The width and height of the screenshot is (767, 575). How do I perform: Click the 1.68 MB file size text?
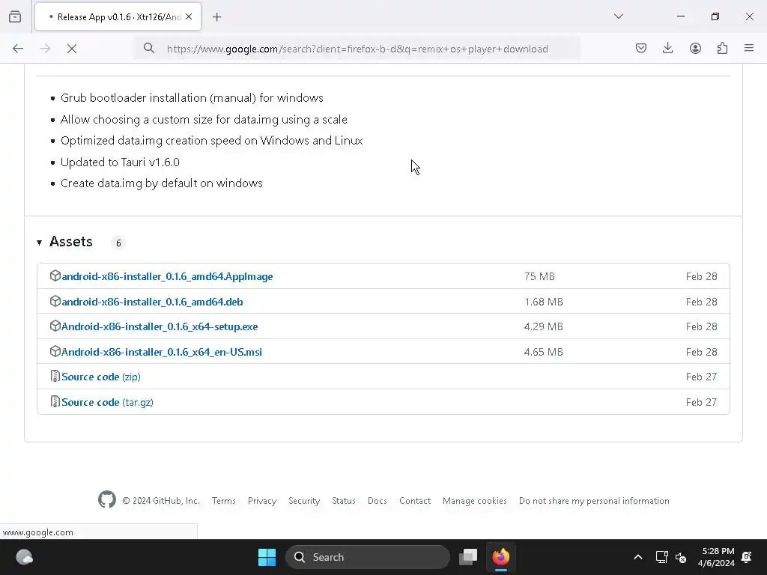[544, 302]
